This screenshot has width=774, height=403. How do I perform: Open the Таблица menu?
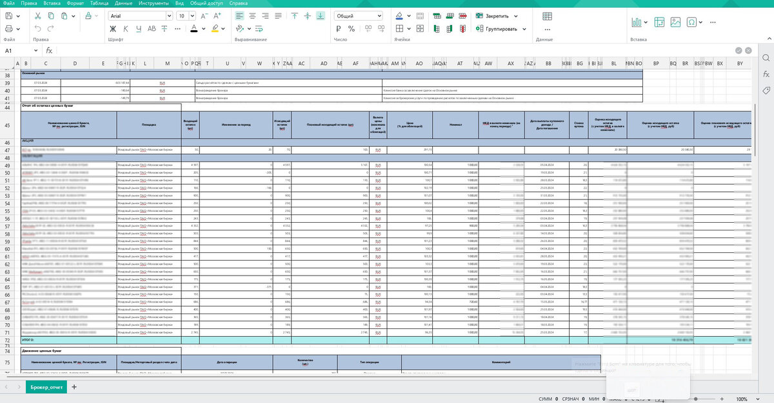[x=100, y=3]
